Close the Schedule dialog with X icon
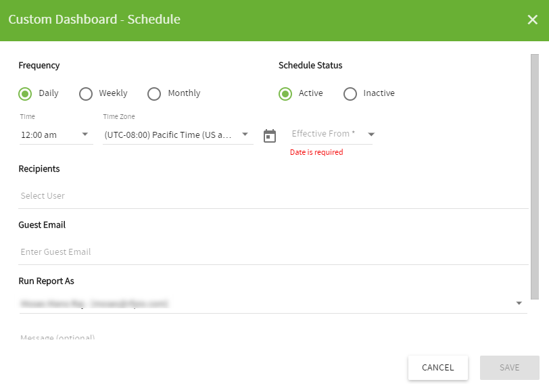The width and height of the screenshot is (549, 384). pos(532,20)
